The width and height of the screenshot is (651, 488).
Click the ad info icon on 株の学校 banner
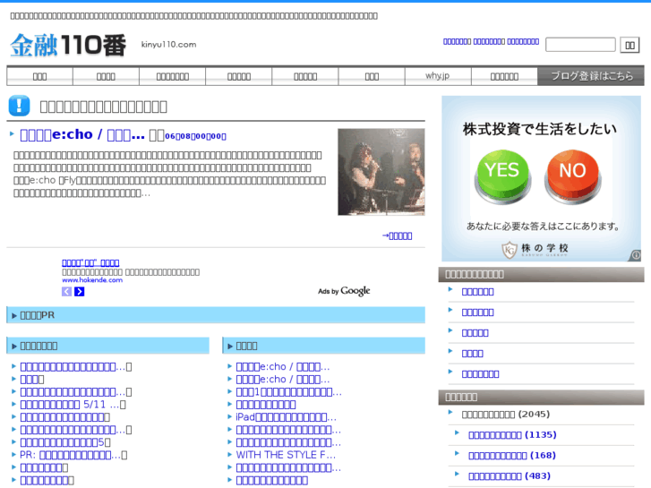[635, 255]
